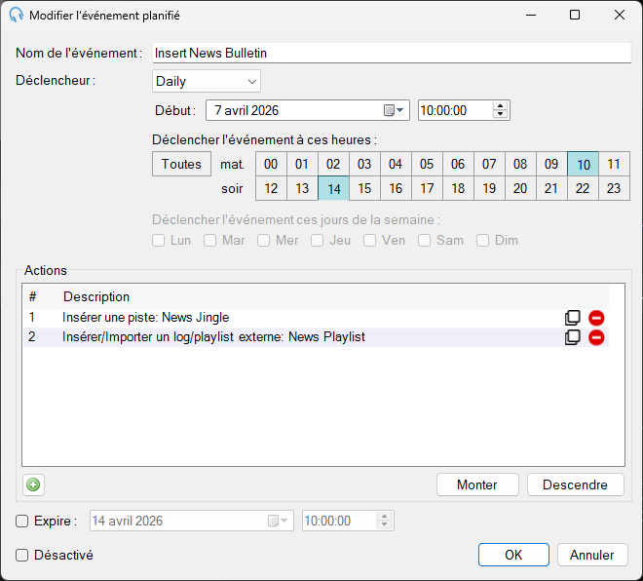This screenshot has width=643, height=581.
Task: Tick the Désactivé checkbox
Action: tap(21, 555)
